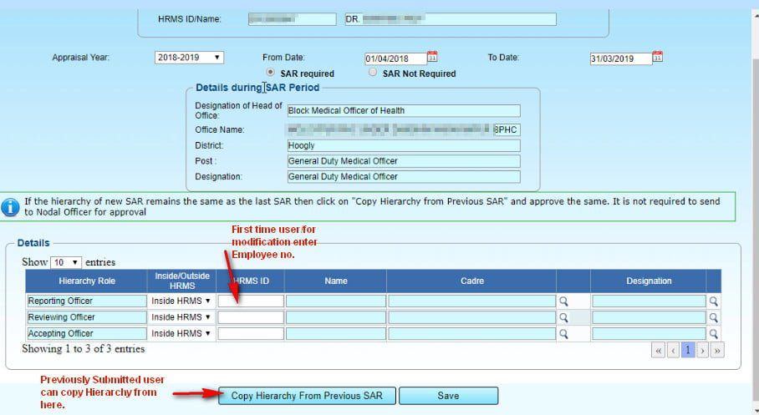
Task: Click HRMS ID field for Reviewing Officer
Action: click(x=251, y=318)
